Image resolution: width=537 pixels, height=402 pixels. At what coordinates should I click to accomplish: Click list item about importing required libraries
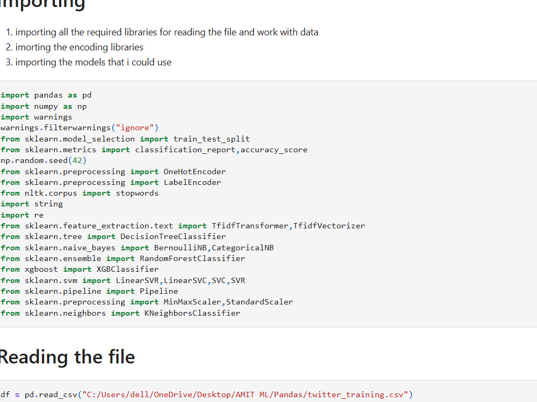tap(166, 32)
